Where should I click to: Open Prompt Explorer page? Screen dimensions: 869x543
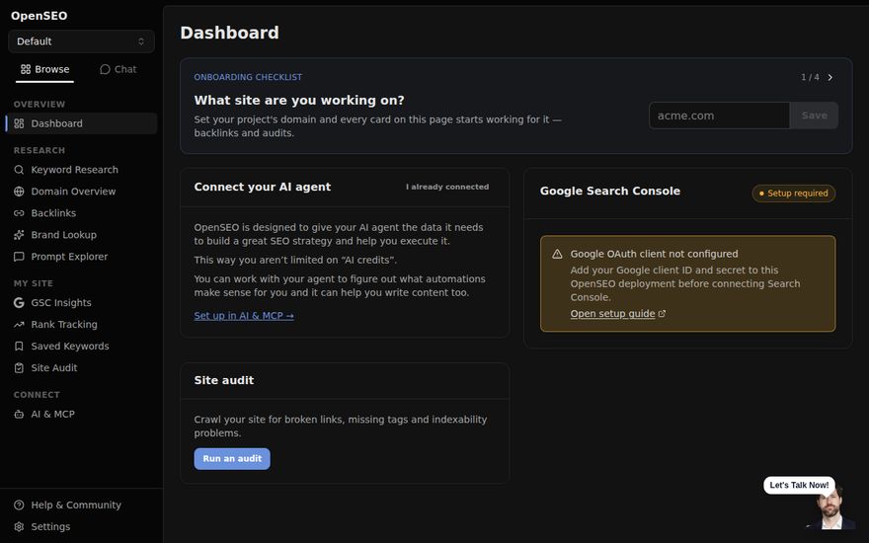[81, 257]
